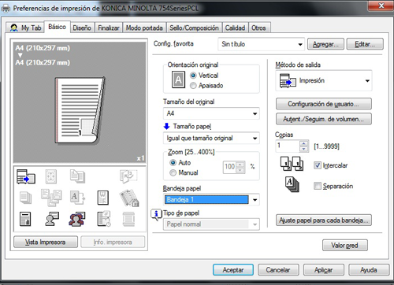Click the offset stack icon near Separación

coord(292,184)
